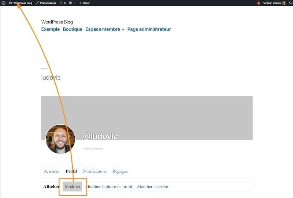Open the updates icon showing 5
Viewport: 293px width, 198px height.
coord(62,3)
